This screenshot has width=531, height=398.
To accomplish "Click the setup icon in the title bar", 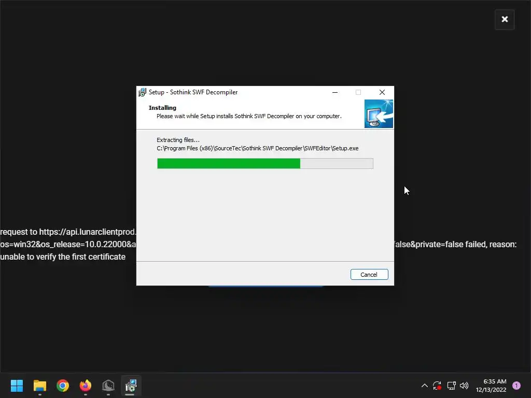I will [142, 92].
